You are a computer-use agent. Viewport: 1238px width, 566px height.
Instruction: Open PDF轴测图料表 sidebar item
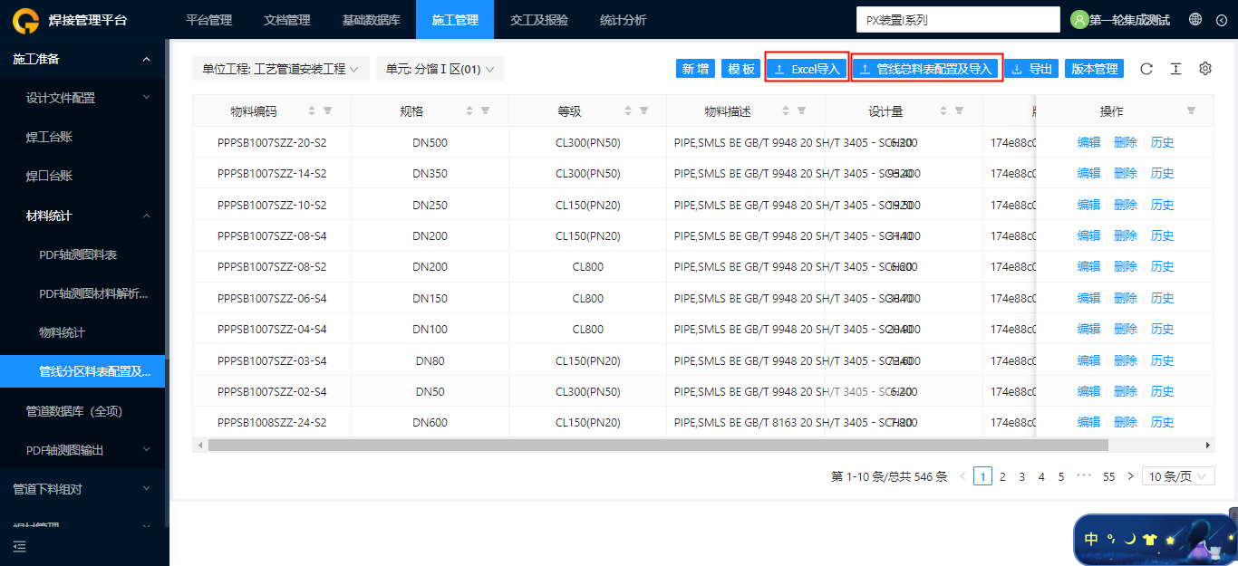82,254
